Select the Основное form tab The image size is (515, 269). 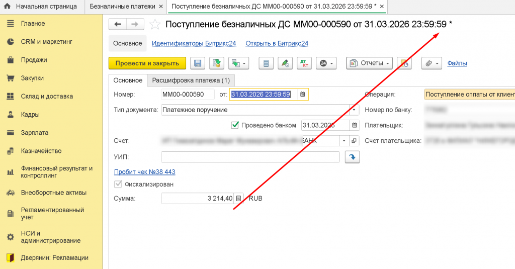pyautogui.click(x=128, y=80)
